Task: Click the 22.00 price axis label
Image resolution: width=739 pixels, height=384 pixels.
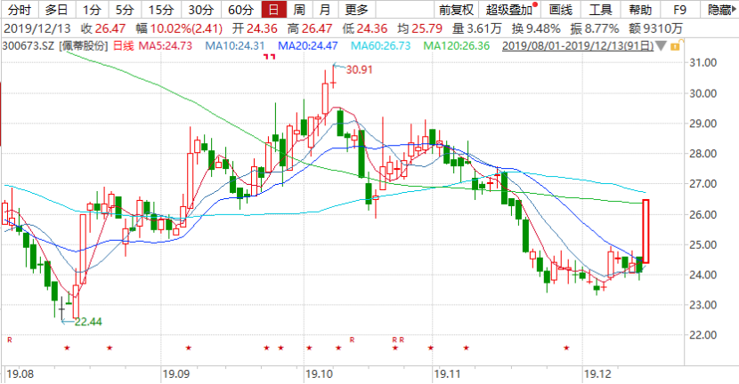Action: [x=703, y=335]
